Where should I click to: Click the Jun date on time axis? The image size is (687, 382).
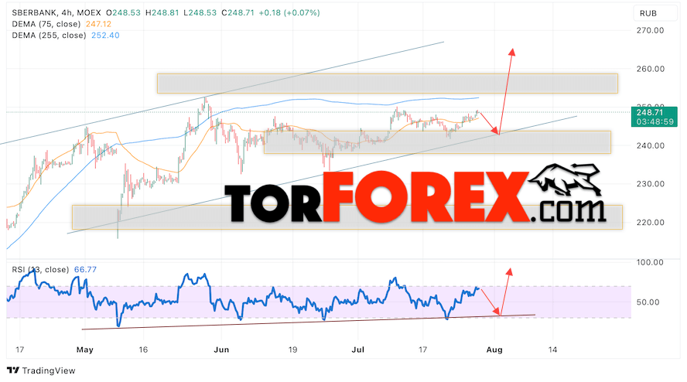coord(221,350)
